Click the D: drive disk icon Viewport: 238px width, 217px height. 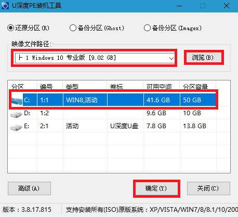(16, 114)
